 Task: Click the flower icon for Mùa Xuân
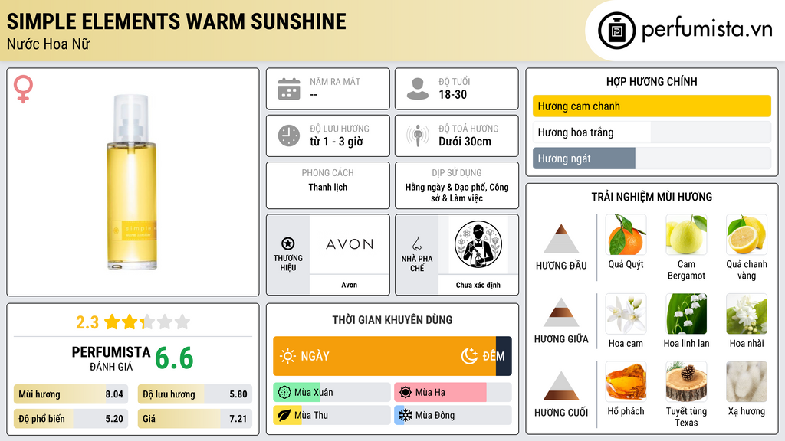tap(284, 393)
